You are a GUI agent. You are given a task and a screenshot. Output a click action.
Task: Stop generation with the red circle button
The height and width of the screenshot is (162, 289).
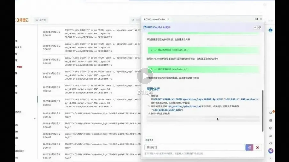257,147
